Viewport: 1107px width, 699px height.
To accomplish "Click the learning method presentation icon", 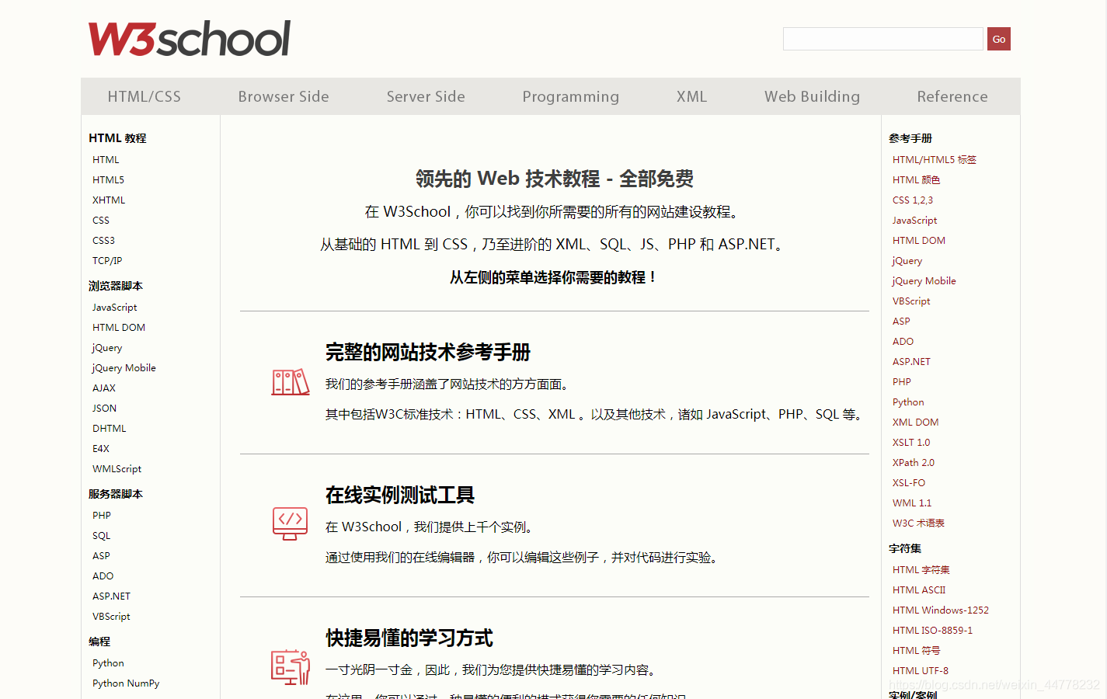I will (291, 667).
